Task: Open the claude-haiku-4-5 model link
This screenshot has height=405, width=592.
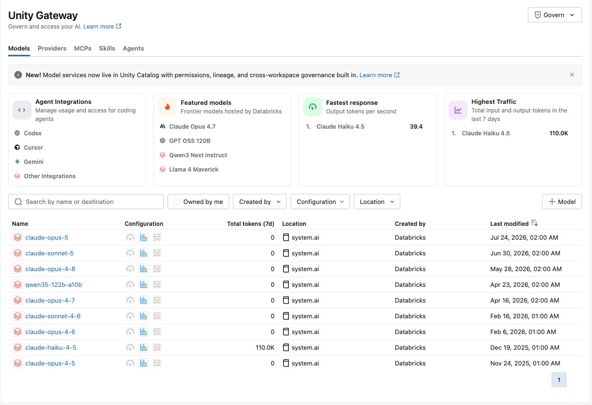Action: tap(51, 347)
